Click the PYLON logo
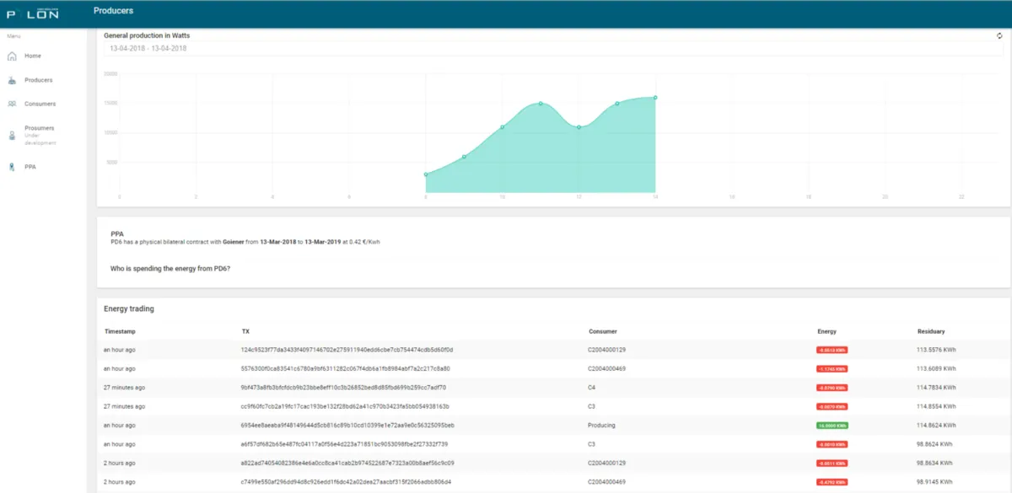 33,13
